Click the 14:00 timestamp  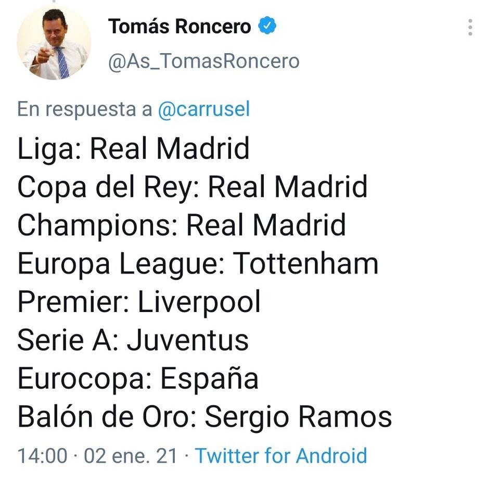[x=43, y=456]
